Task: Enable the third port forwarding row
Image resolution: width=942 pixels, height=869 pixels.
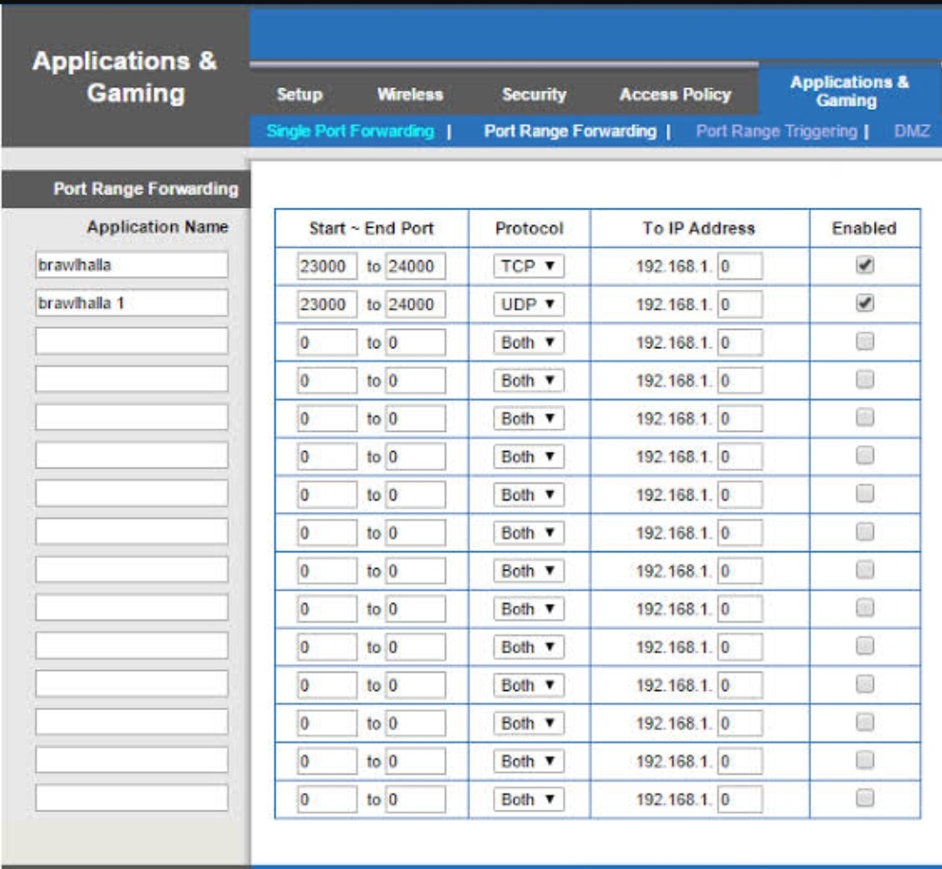Action: [x=864, y=342]
